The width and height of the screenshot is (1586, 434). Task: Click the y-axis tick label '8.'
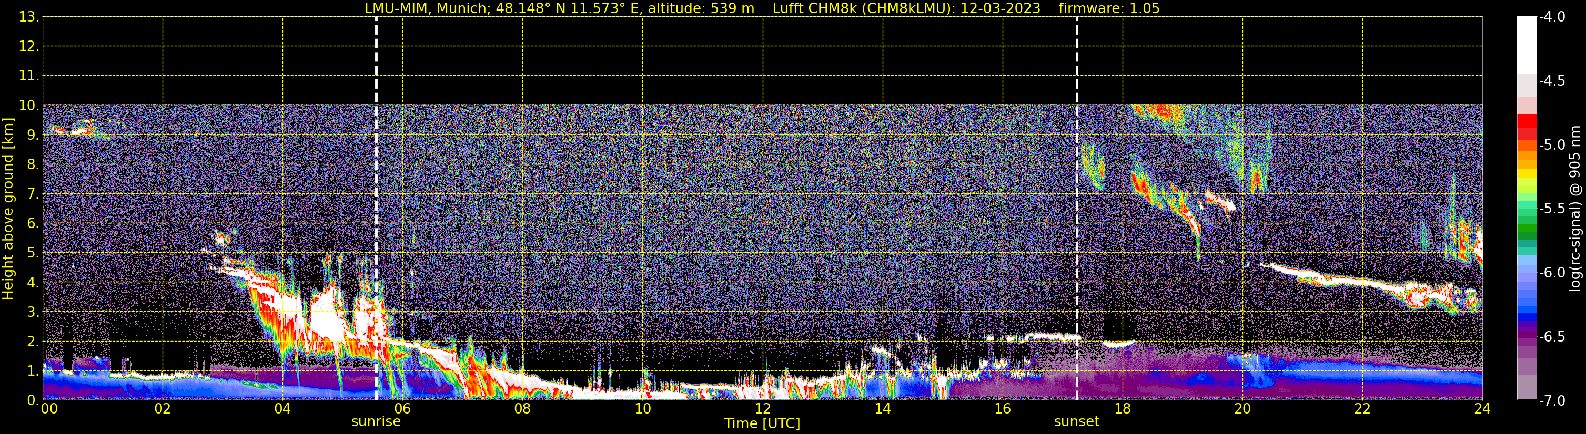tap(33, 165)
